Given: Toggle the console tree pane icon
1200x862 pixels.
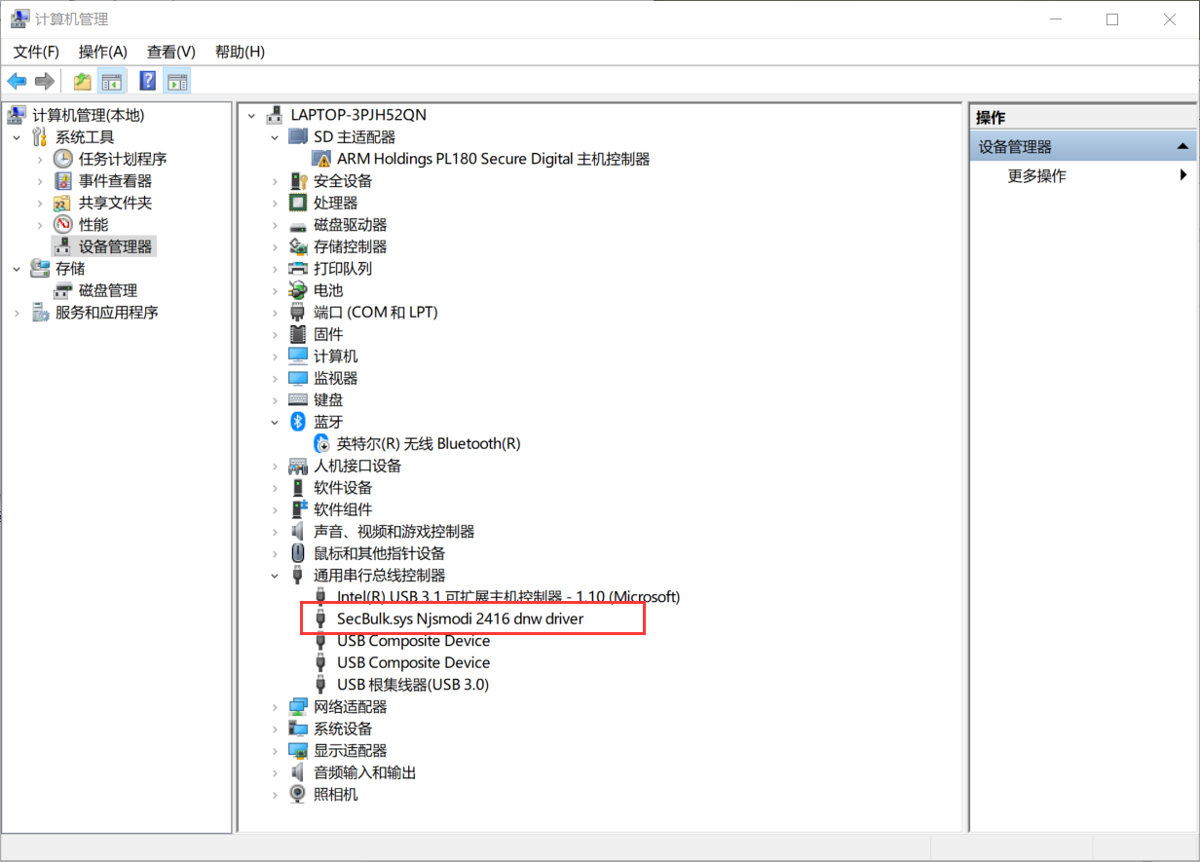Looking at the screenshot, I should coord(114,81).
